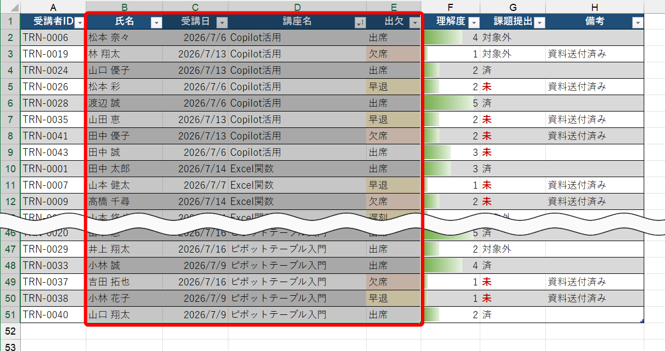Select column D header
This screenshot has width=665, height=351.
pyautogui.click(x=297, y=7)
